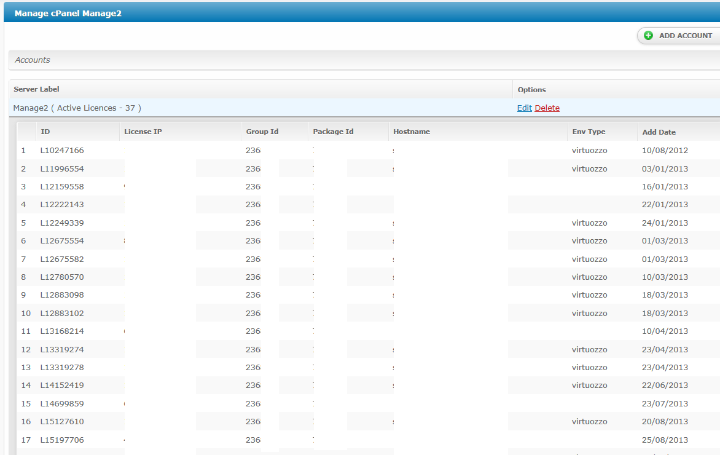Click add date 22/01/2013
720x455 pixels.
[665, 205]
